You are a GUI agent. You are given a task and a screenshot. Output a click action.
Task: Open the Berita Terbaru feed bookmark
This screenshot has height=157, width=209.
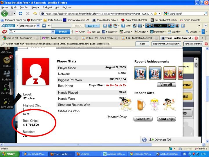pyautogui.click(x=53, y=20)
